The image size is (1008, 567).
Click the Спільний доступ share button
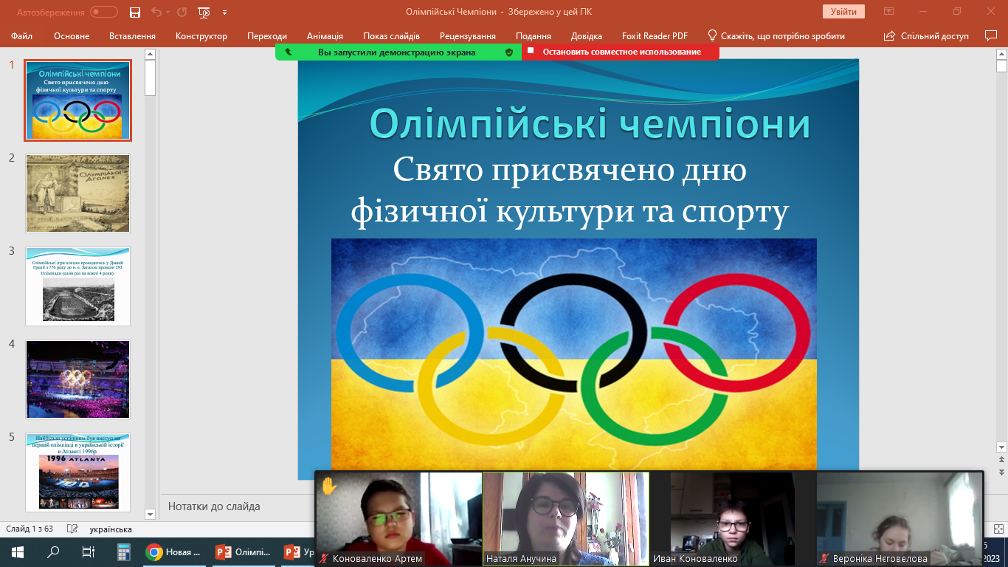pyautogui.click(x=925, y=35)
